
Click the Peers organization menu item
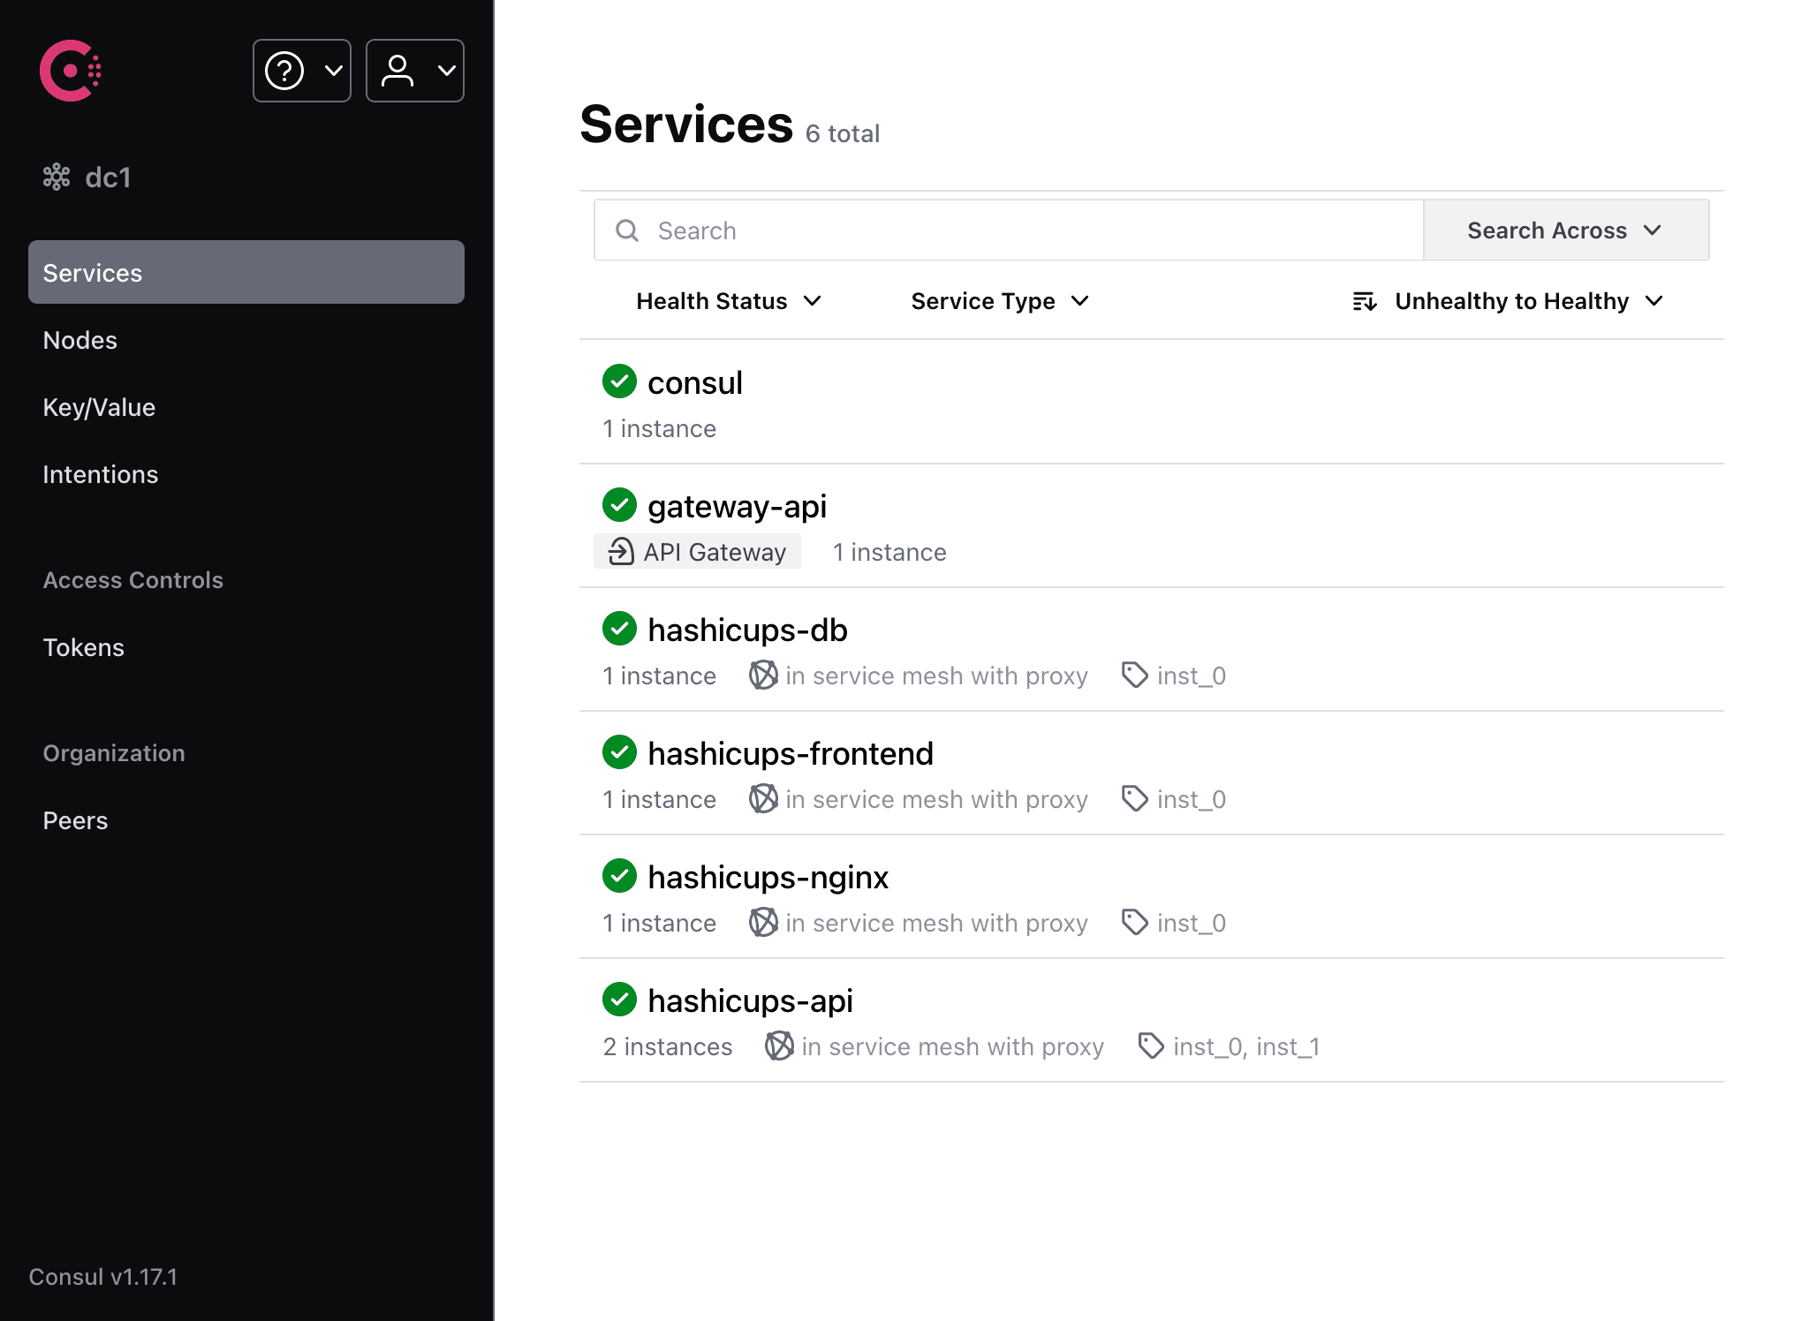point(74,819)
